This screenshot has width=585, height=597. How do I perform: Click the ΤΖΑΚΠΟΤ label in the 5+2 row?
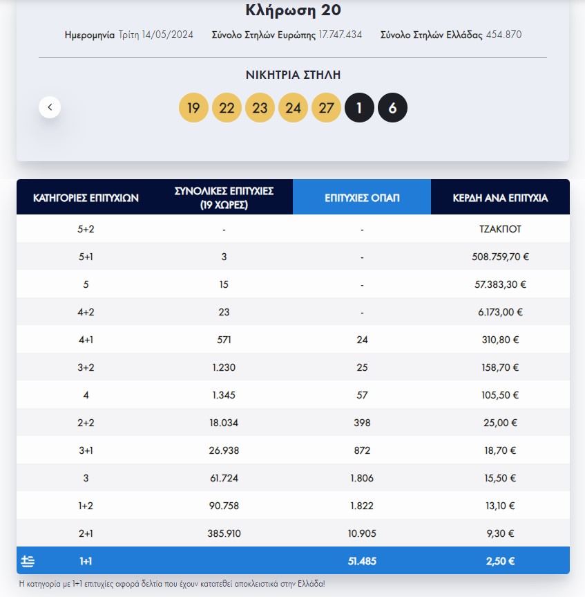point(500,228)
